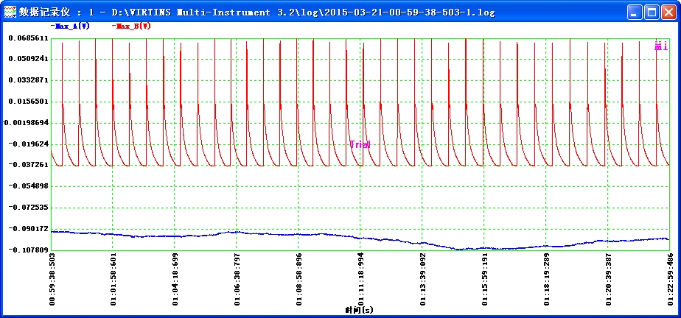Click the time label 01:18:19:289
The width and height of the screenshot is (681, 318).
(546, 280)
